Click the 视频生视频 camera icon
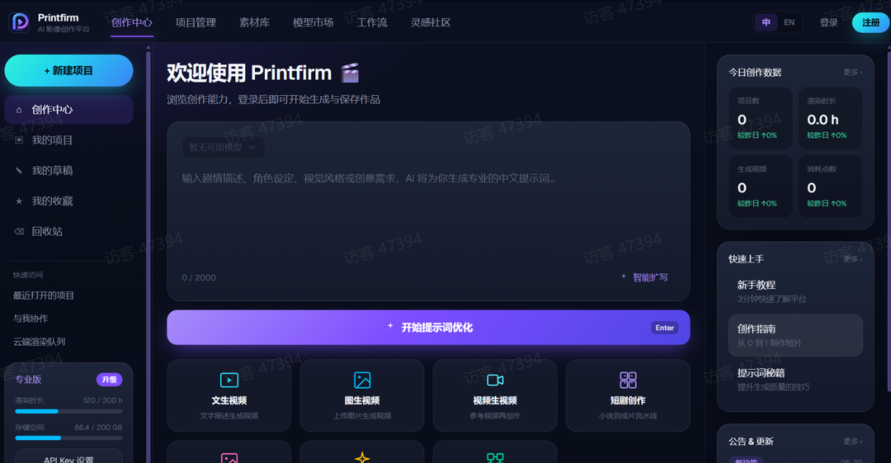Viewport: 891px width, 463px height. click(495, 380)
